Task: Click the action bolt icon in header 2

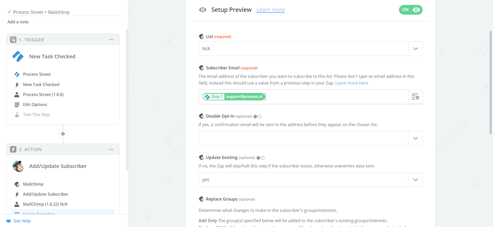Action: (13, 149)
